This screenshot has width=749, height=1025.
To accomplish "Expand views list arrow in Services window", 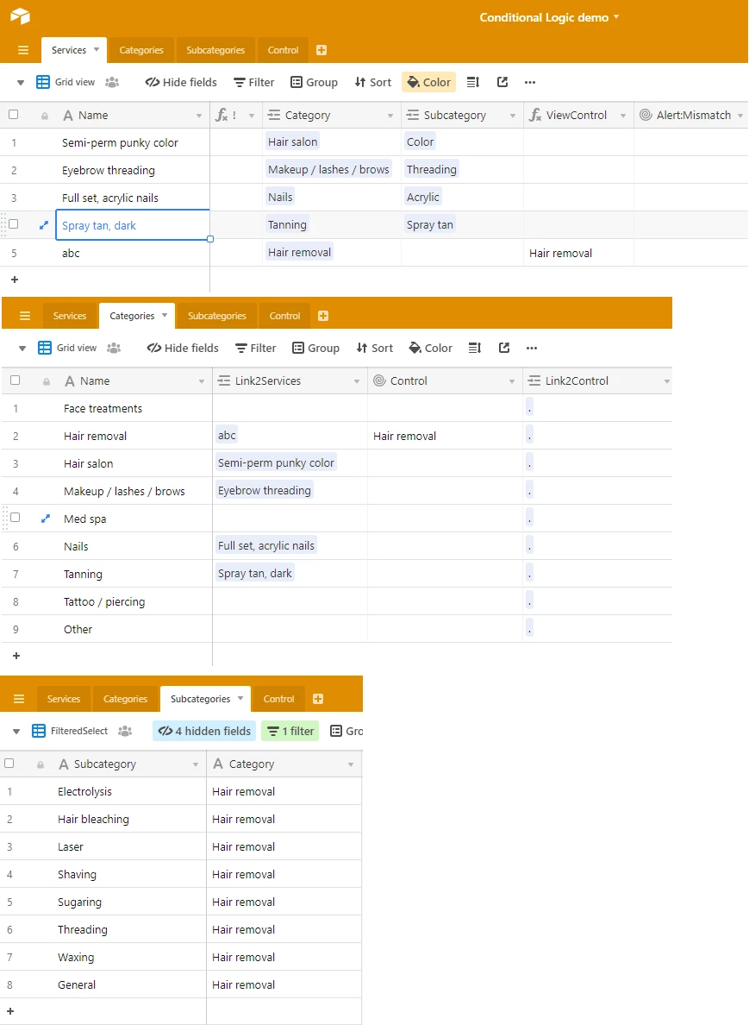I will 21,83.
